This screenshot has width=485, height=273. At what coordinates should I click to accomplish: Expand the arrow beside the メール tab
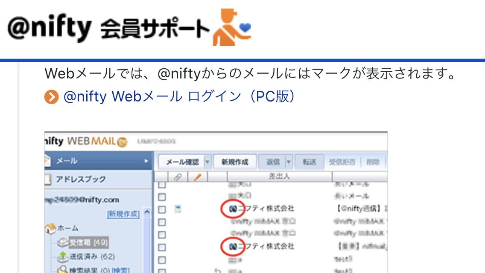point(146,161)
